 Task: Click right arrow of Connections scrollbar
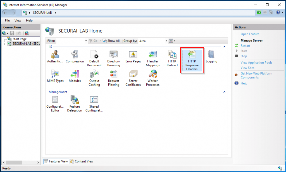(x=38, y=162)
